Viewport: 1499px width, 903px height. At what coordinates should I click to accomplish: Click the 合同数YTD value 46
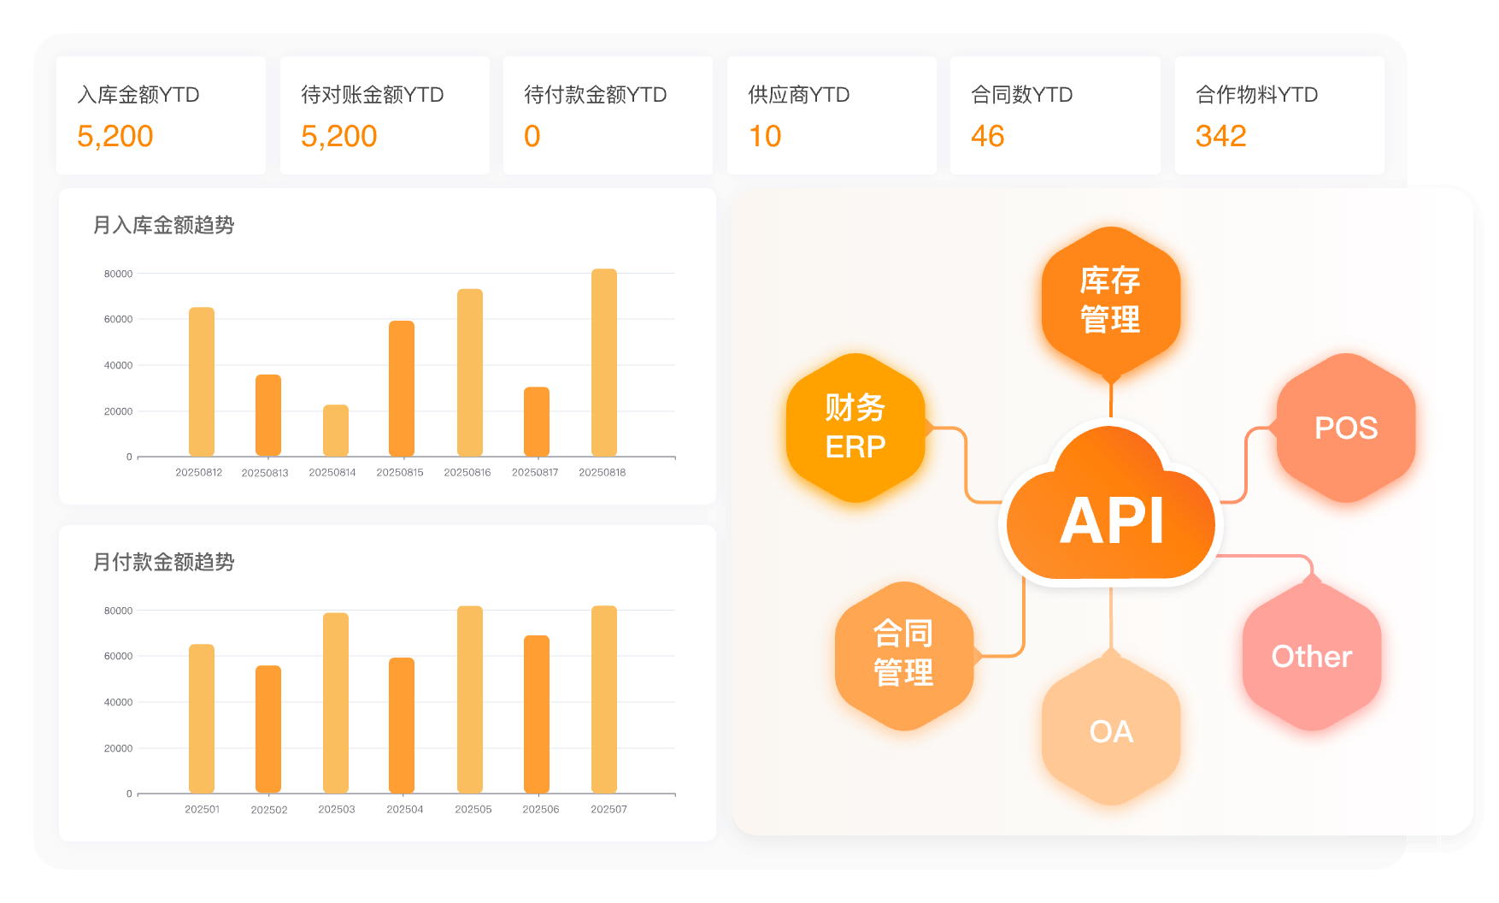pos(988,136)
